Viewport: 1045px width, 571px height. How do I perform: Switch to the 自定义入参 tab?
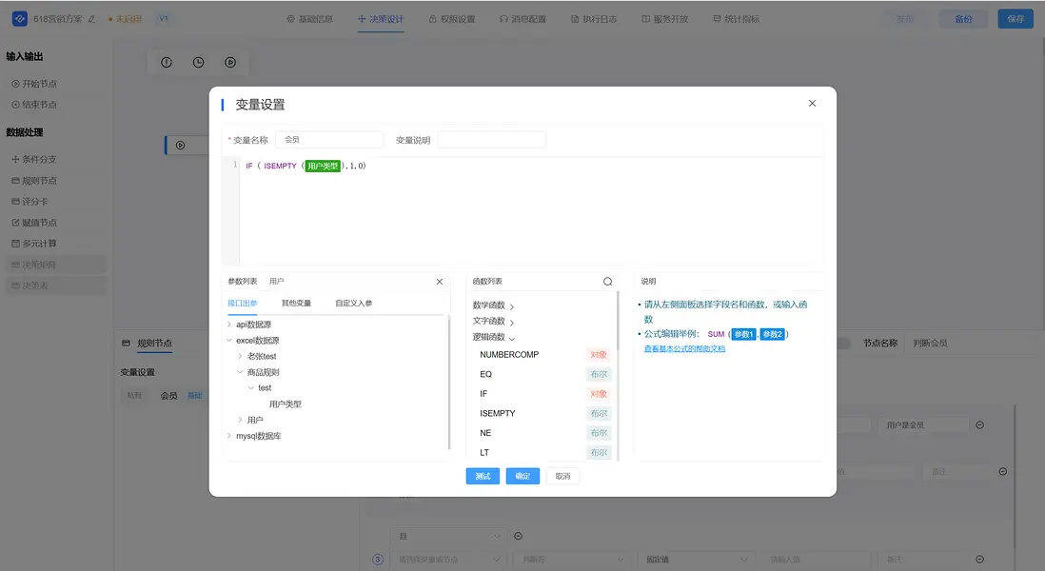pos(354,304)
